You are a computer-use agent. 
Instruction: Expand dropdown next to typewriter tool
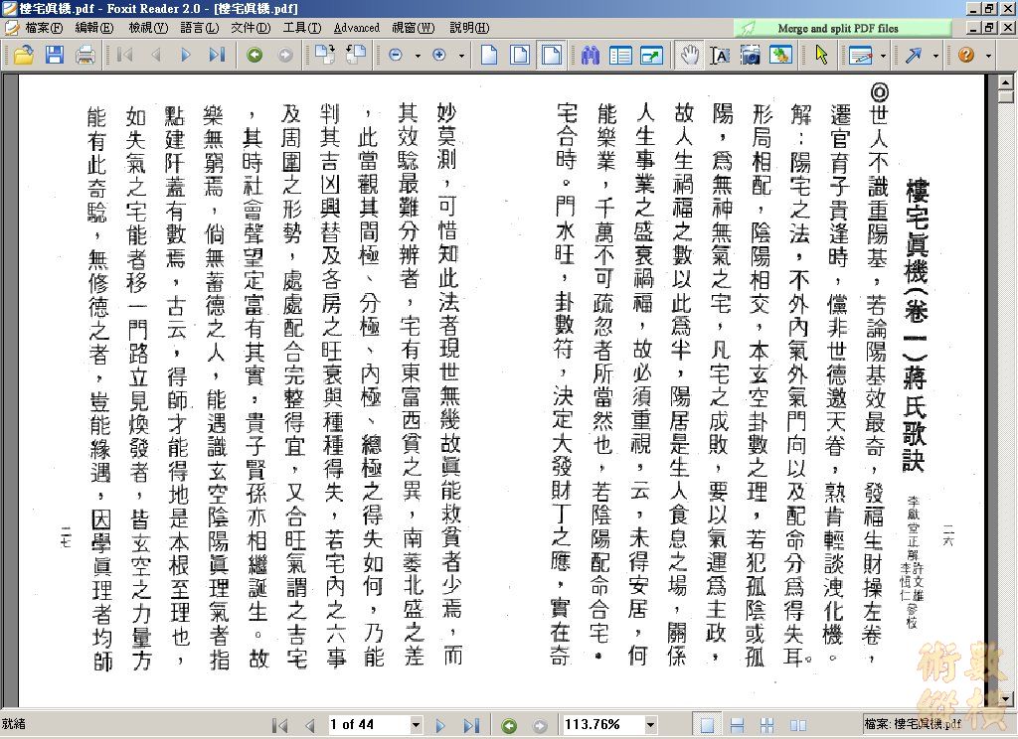[883, 56]
